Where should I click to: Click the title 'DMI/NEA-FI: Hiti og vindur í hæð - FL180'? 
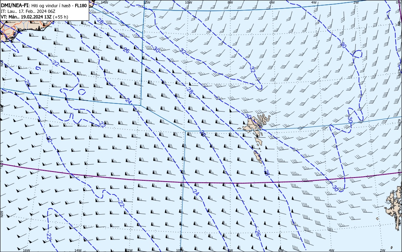tap(44, 5)
